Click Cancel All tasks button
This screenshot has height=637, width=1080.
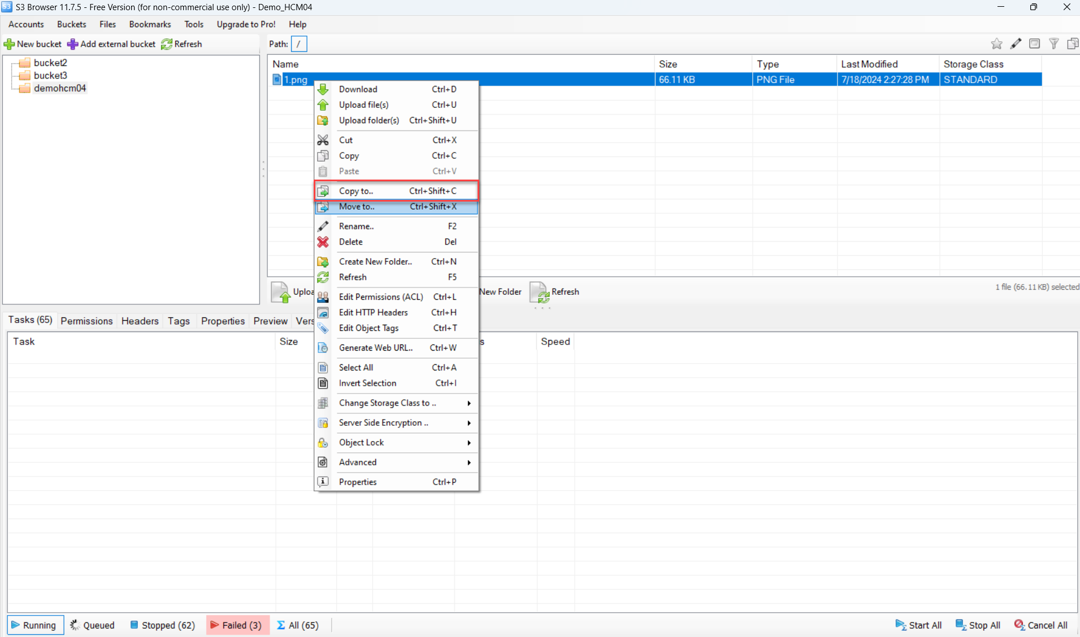[x=1040, y=625]
